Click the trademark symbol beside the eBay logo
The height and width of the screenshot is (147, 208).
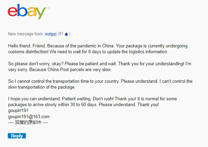click(x=48, y=8)
